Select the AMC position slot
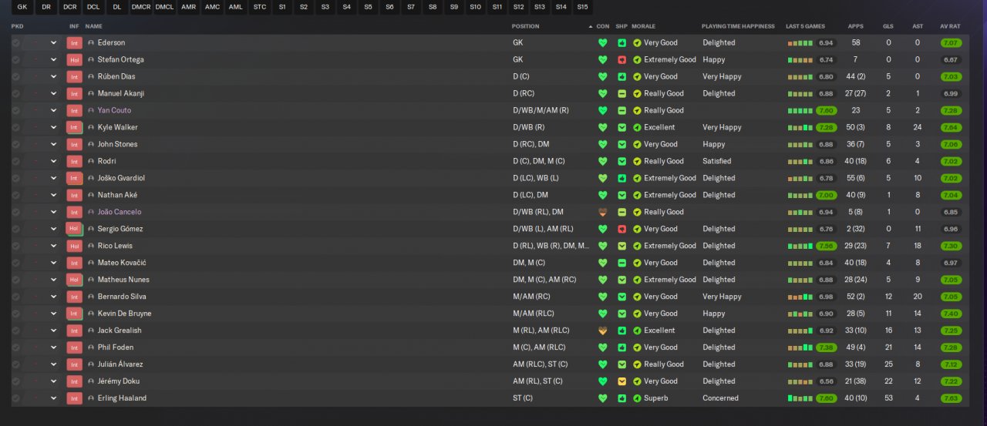The height and width of the screenshot is (426, 987). [x=212, y=7]
